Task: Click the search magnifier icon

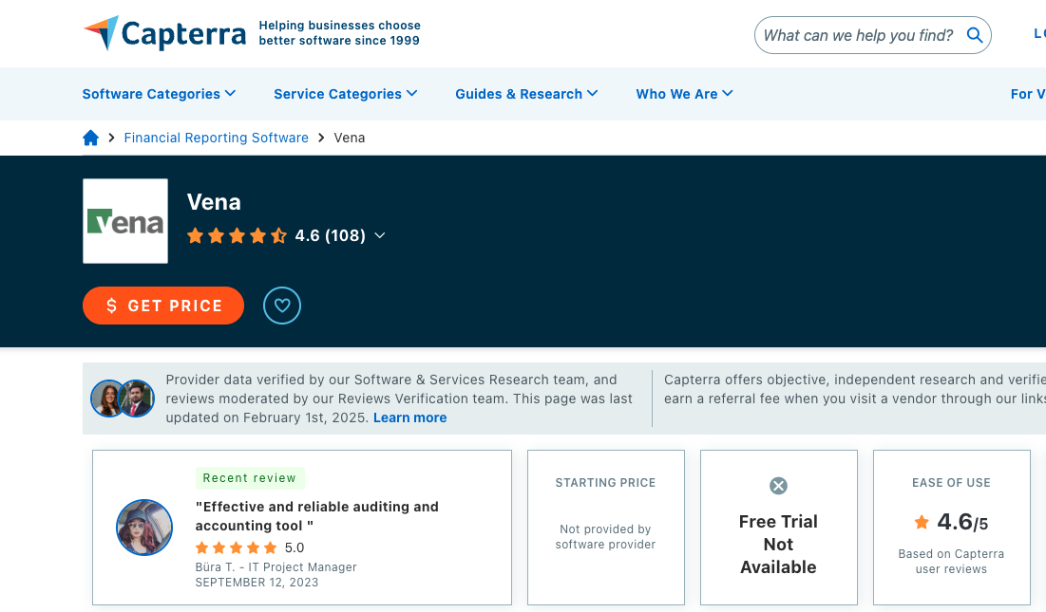Action: pos(975,34)
